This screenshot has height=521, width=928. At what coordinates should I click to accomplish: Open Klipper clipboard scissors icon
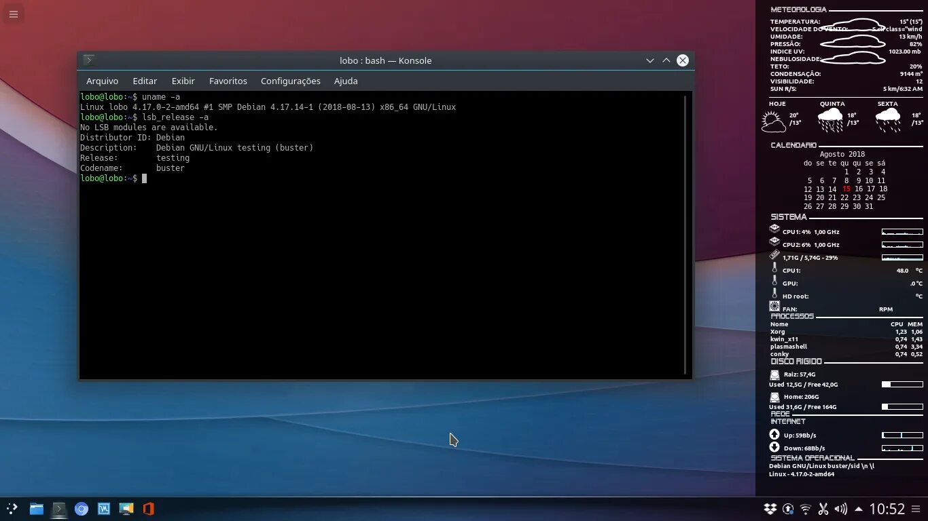pos(823,509)
